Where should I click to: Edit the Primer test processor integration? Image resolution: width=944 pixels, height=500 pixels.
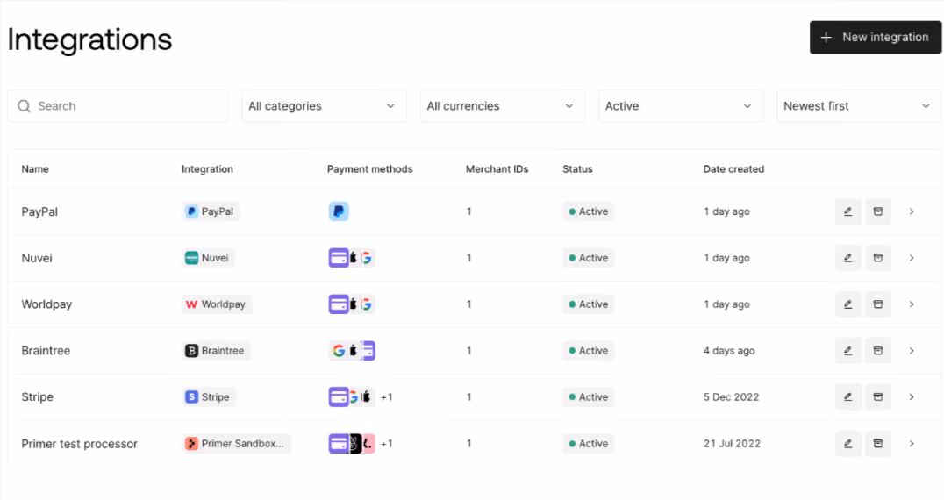(847, 444)
